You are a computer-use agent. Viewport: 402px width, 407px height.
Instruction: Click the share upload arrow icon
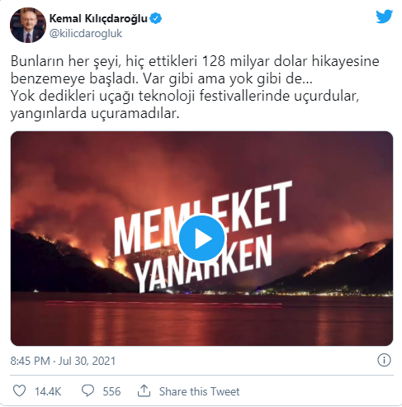pyautogui.click(x=144, y=390)
